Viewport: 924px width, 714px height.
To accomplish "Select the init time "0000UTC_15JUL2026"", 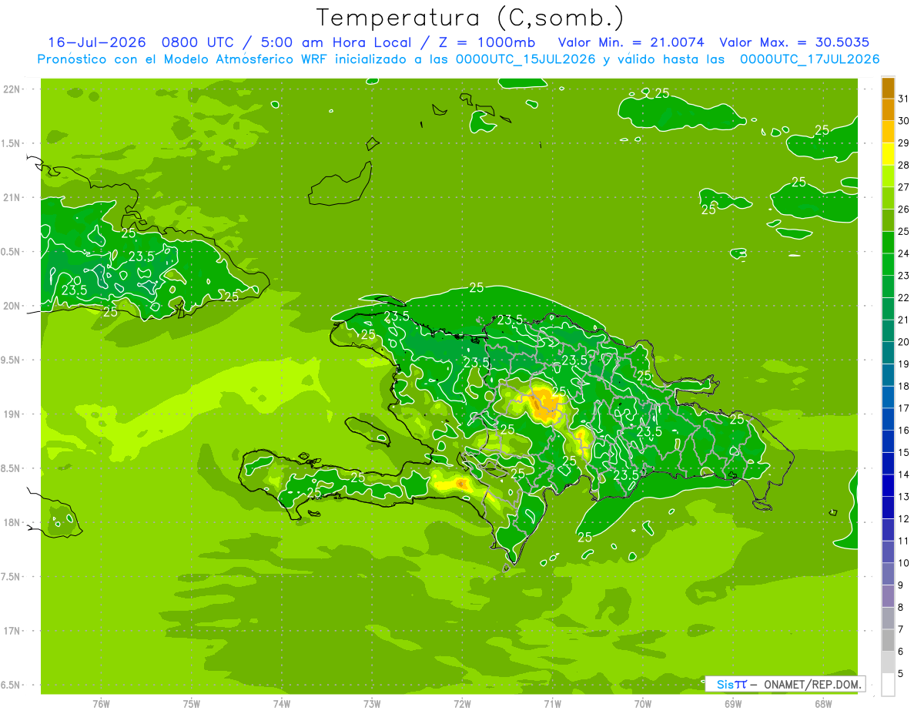I will 526,59.
